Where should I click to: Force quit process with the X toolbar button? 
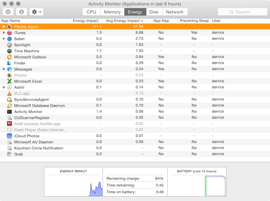8,12
